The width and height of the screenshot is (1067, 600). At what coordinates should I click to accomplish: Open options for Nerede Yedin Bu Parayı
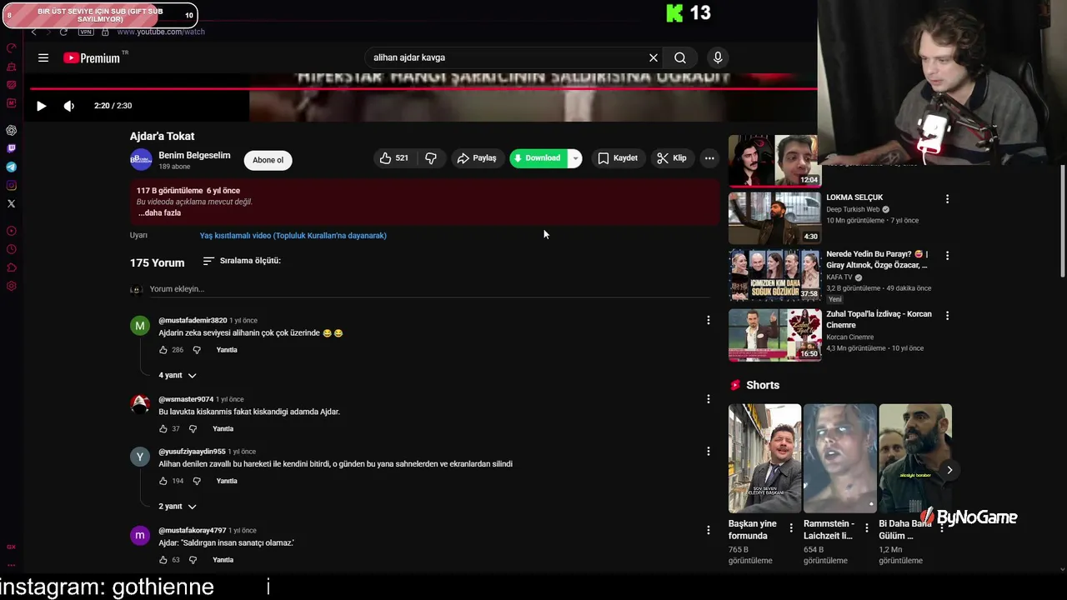947,256
